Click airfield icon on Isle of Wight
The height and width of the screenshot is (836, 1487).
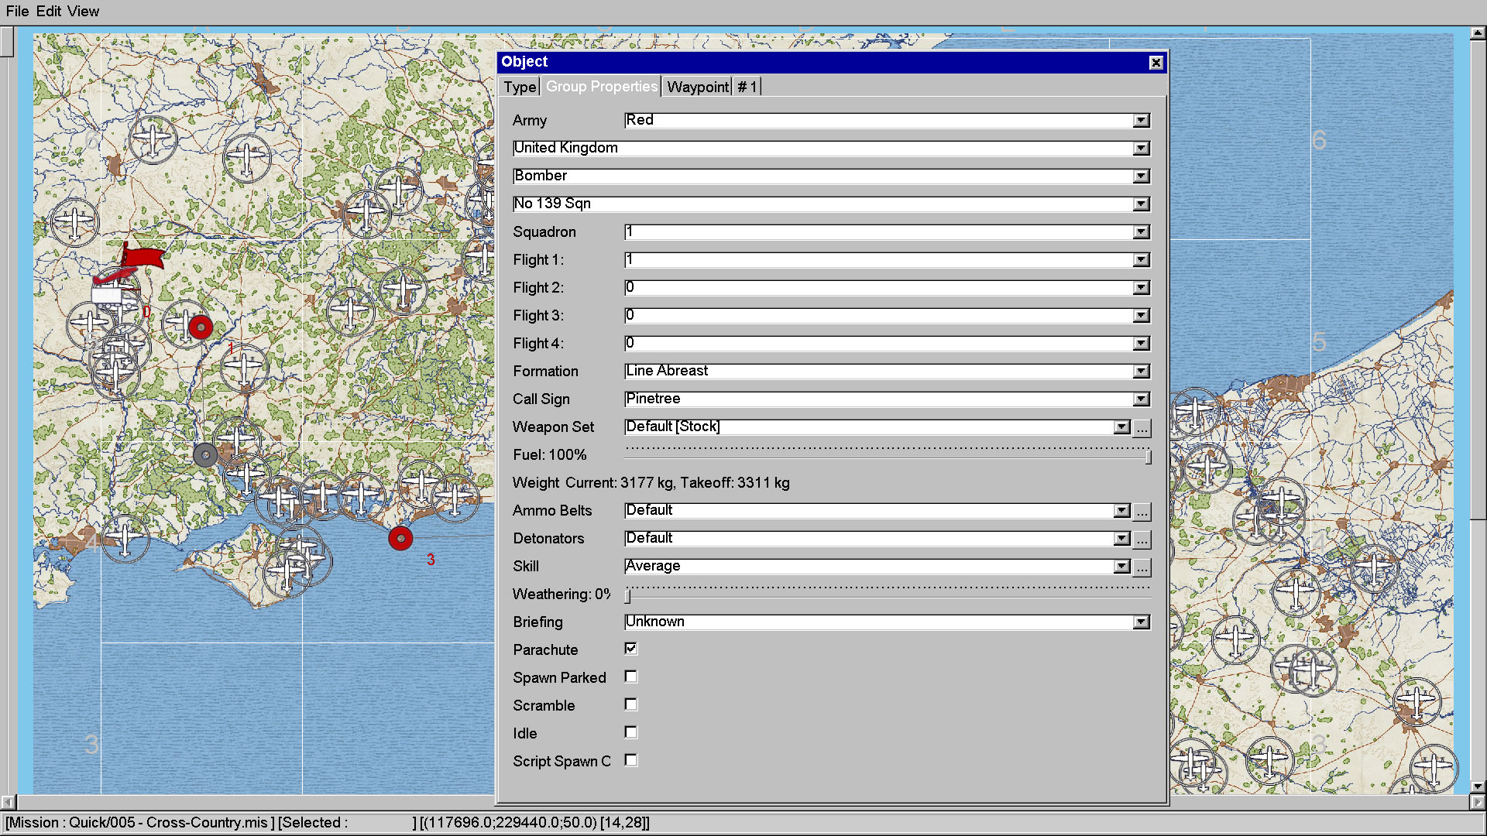[287, 574]
